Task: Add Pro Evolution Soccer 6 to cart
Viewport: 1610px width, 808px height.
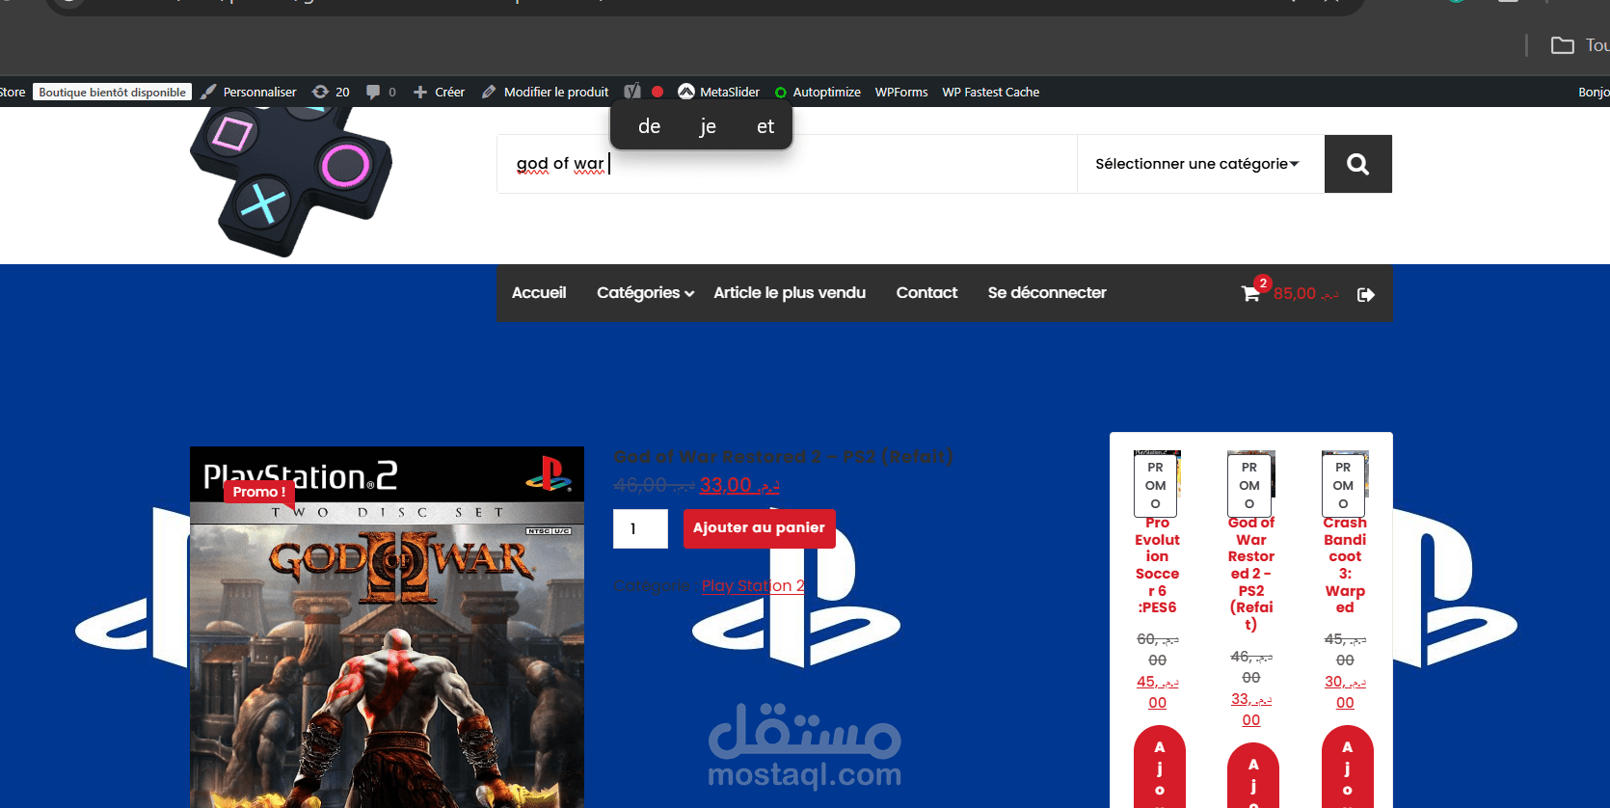Action: (1159, 768)
